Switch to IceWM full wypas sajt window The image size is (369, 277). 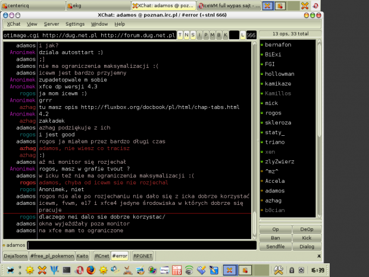[229, 5]
